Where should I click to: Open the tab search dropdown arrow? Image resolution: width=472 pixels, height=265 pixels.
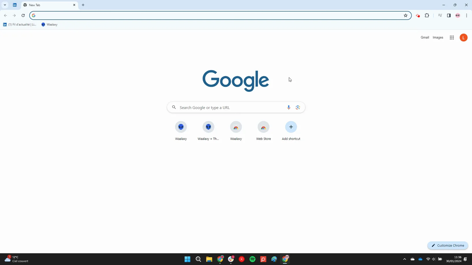pyautogui.click(x=5, y=5)
